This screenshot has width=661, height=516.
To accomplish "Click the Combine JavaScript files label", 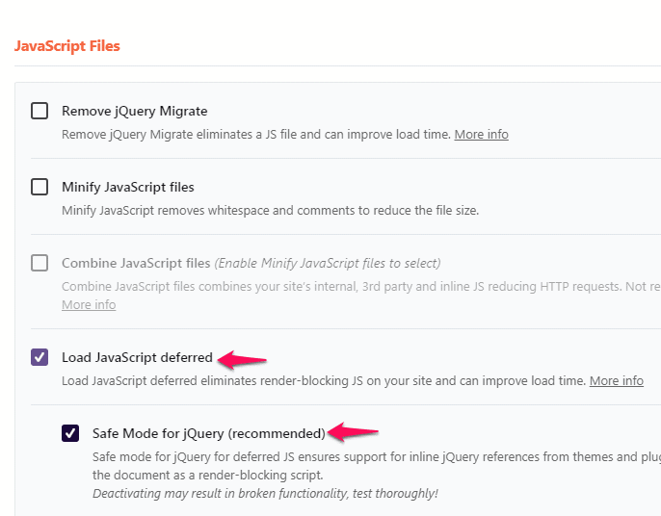I will [136, 263].
